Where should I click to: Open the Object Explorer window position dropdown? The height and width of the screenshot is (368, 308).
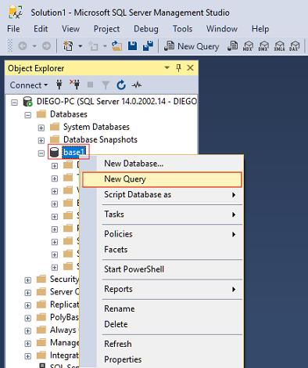point(167,68)
